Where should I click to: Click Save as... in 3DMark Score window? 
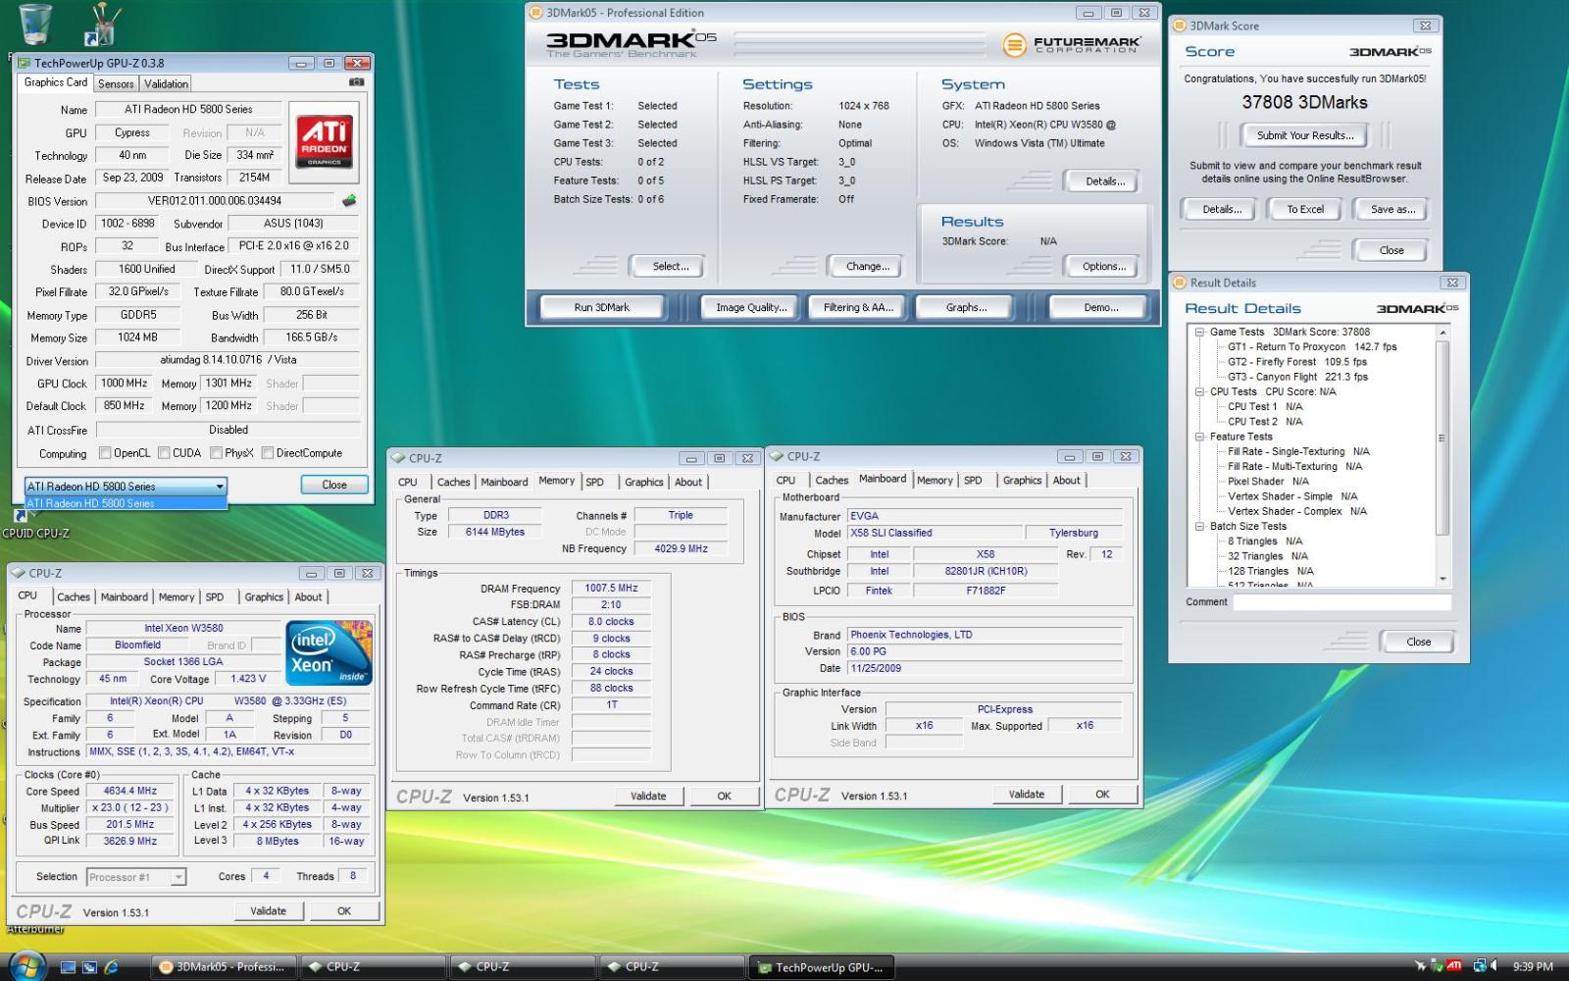tap(1392, 209)
